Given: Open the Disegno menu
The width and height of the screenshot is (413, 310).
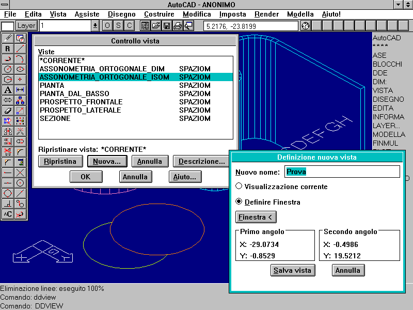Looking at the screenshot, I should click(122, 14).
